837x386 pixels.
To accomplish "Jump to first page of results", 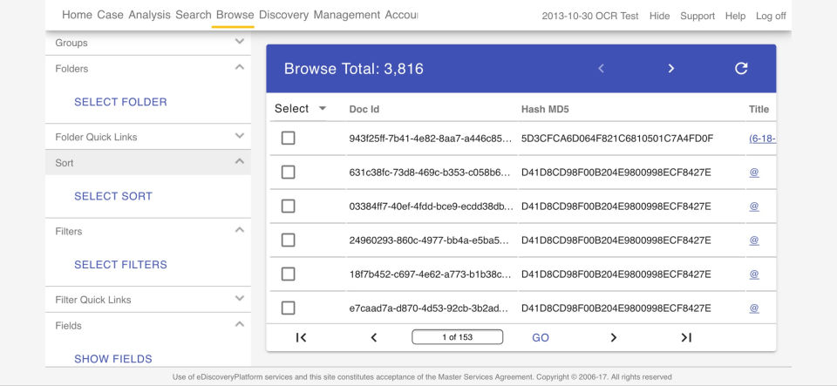I will [x=301, y=338].
